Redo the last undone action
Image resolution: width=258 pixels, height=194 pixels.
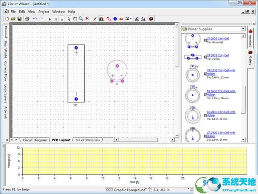pos(41,19)
